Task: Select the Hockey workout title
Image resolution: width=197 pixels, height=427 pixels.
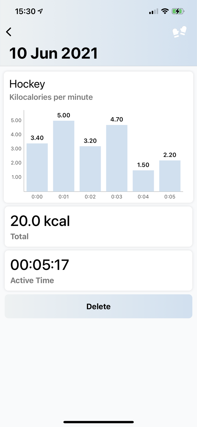Action: (27, 84)
